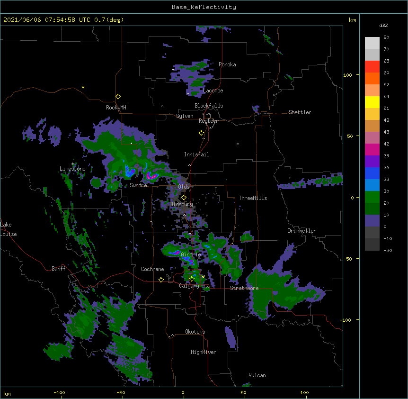Select the blue 36-33 dBZ legend swatch
This screenshot has width=408, height=399.
[372, 173]
